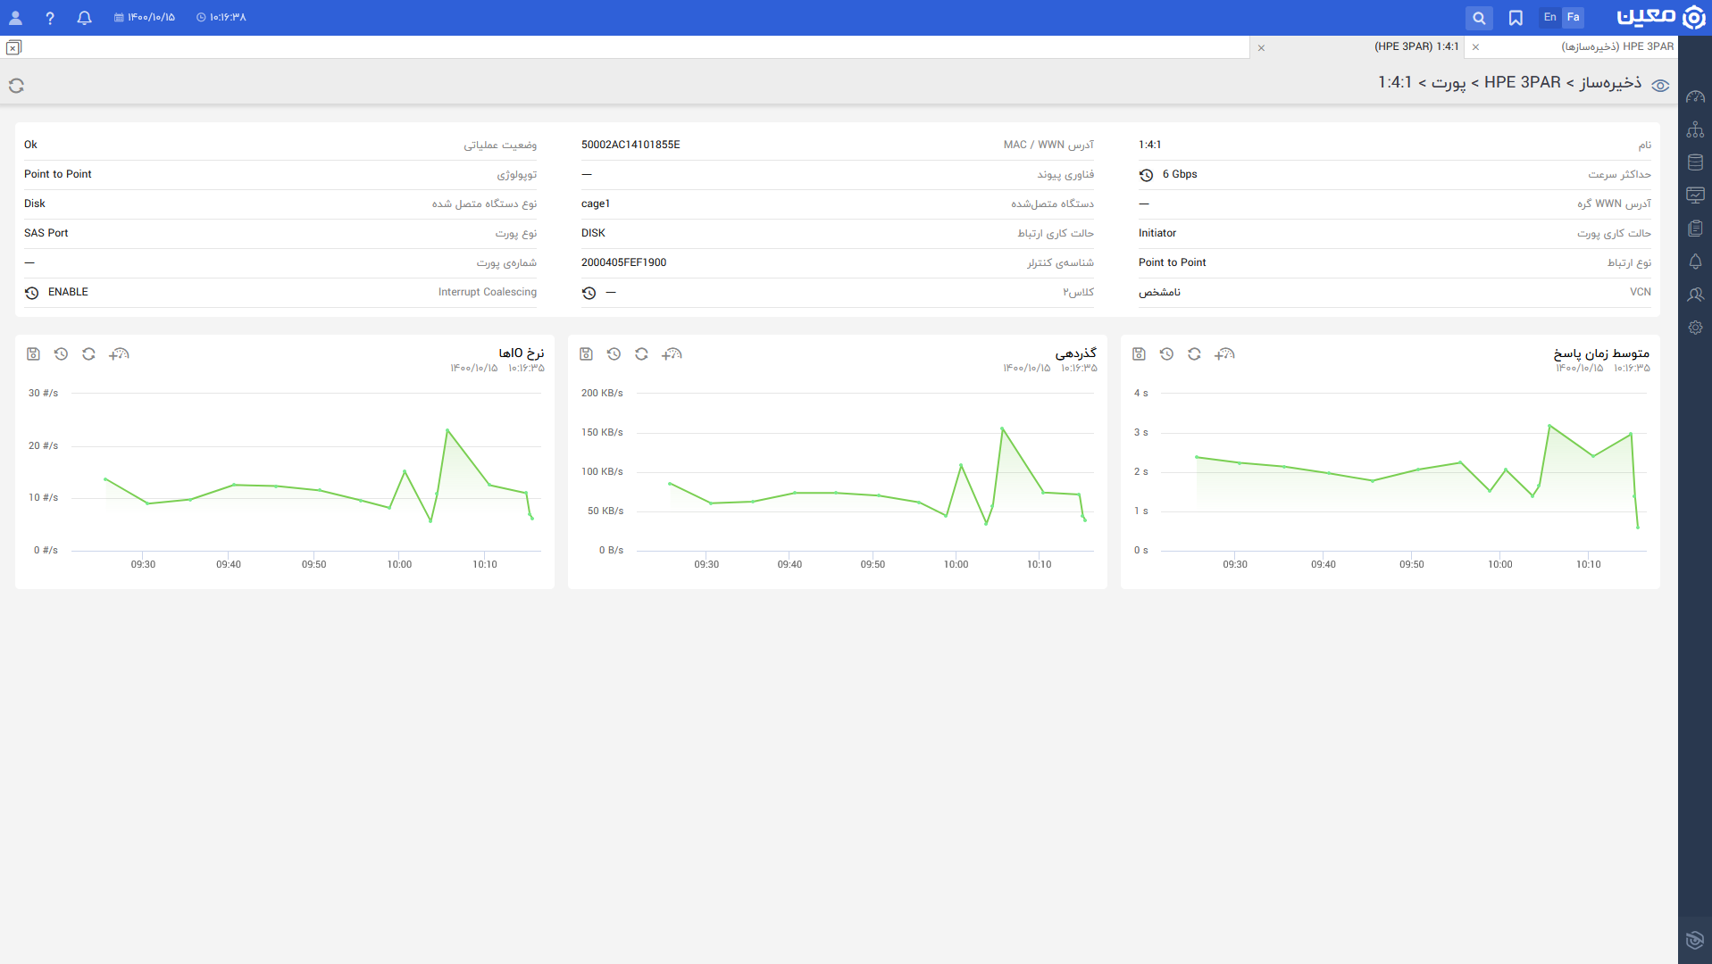Click the clock time in top bar
This screenshot has height=964, width=1712.
pyautogui.click(x=221, y=18)
